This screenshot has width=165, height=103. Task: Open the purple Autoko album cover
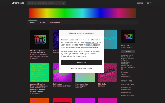[56, 39]
